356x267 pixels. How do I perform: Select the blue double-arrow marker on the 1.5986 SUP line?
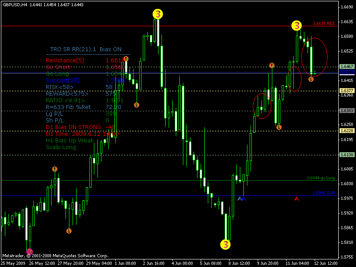241,199
